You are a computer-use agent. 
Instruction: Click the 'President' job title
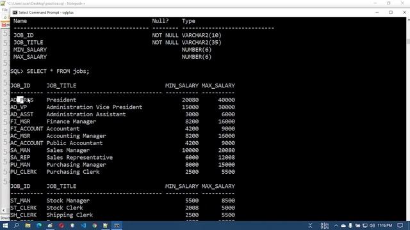(61, 100)
